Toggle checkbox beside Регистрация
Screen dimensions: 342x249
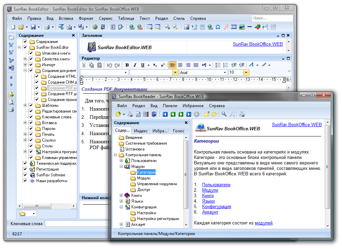pyautogui.click(x=25, y=169)
